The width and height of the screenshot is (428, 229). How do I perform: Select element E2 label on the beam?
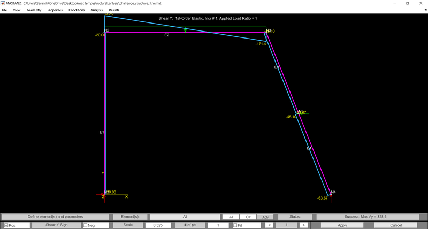coord(167,35)
